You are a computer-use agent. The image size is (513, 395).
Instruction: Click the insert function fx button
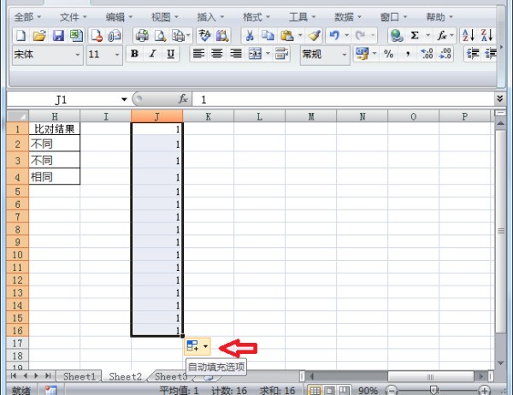click(182, 99)
